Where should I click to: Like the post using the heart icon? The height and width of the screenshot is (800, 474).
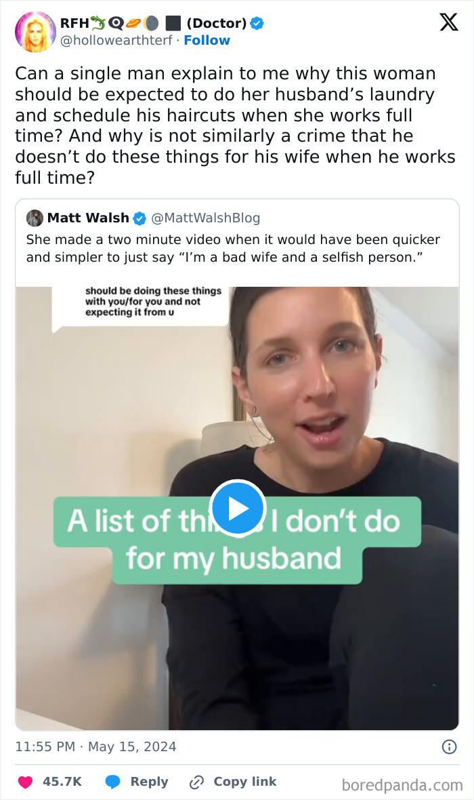coord(25,781)
